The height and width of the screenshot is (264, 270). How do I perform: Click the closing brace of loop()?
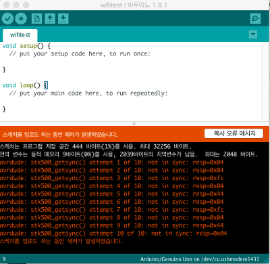tap(4, 109)
